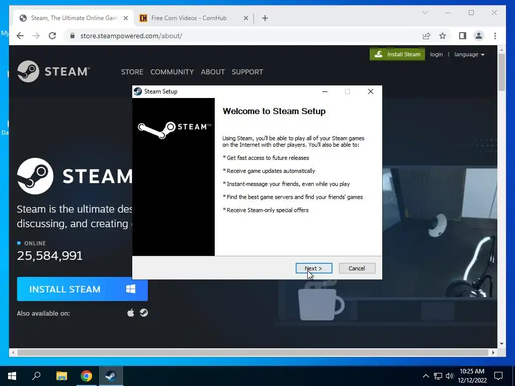The image size is (515, 386).
Task: Click the blue INSTALL STEAM button
Action: pyautogui.click(x=82, y=289)
